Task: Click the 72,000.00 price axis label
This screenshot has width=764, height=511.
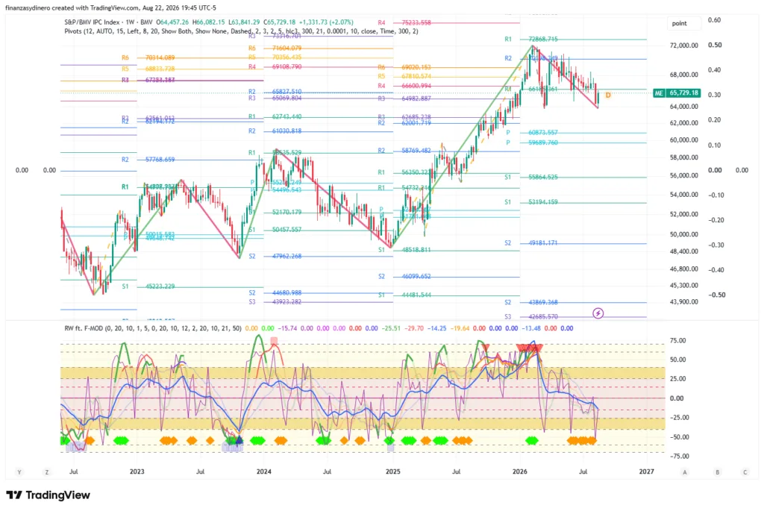Action: (684, 46)
